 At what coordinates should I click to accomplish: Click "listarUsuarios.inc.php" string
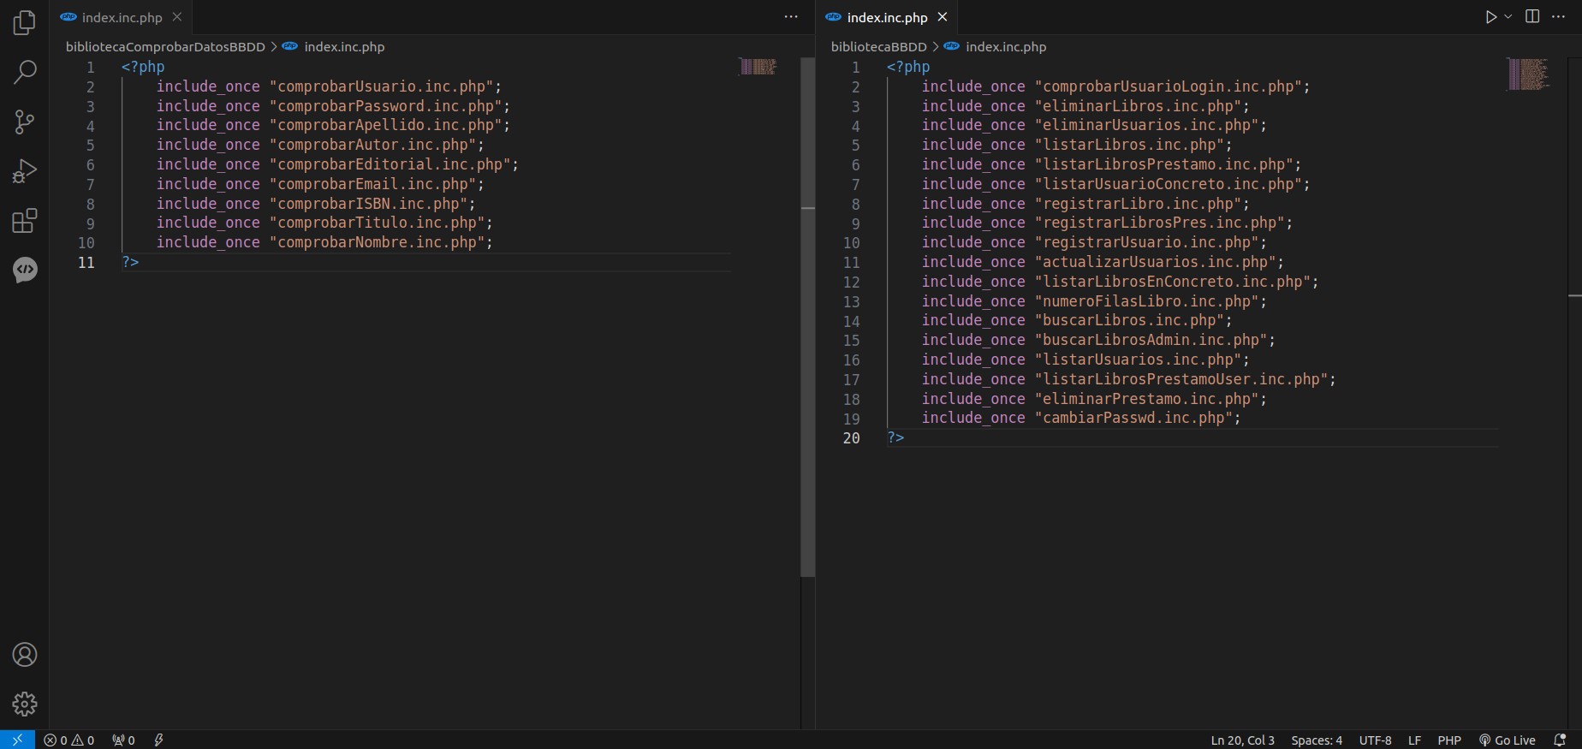click(x=1138, y=360)
